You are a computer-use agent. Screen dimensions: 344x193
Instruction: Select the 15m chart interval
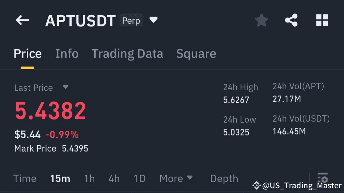click(x=60, y=179)
